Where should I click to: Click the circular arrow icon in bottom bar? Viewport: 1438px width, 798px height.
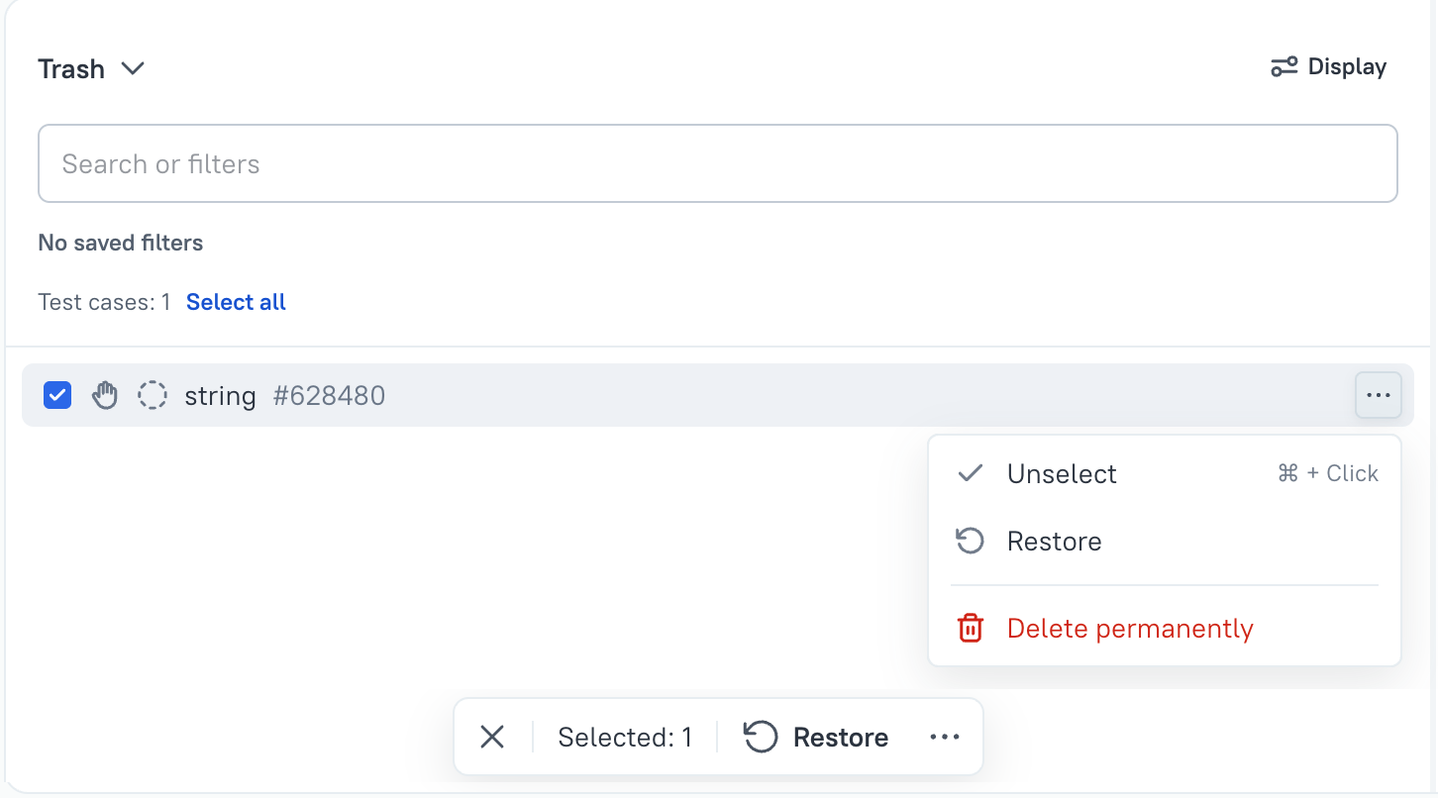(x=761, y=738)
